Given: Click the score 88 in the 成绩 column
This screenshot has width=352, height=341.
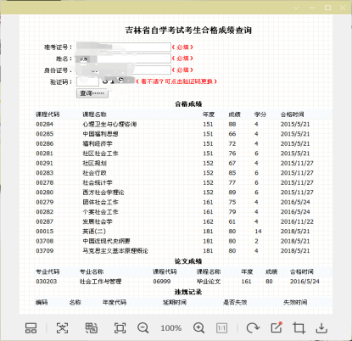Looking at the screenshot, I should (x=232, y=124).
